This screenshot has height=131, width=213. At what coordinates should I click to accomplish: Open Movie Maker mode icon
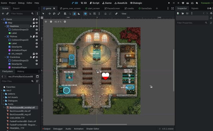pos(197,3)
